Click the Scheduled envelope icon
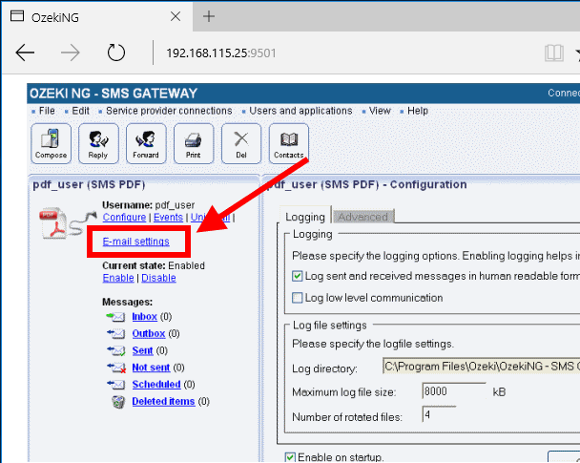 115,385
